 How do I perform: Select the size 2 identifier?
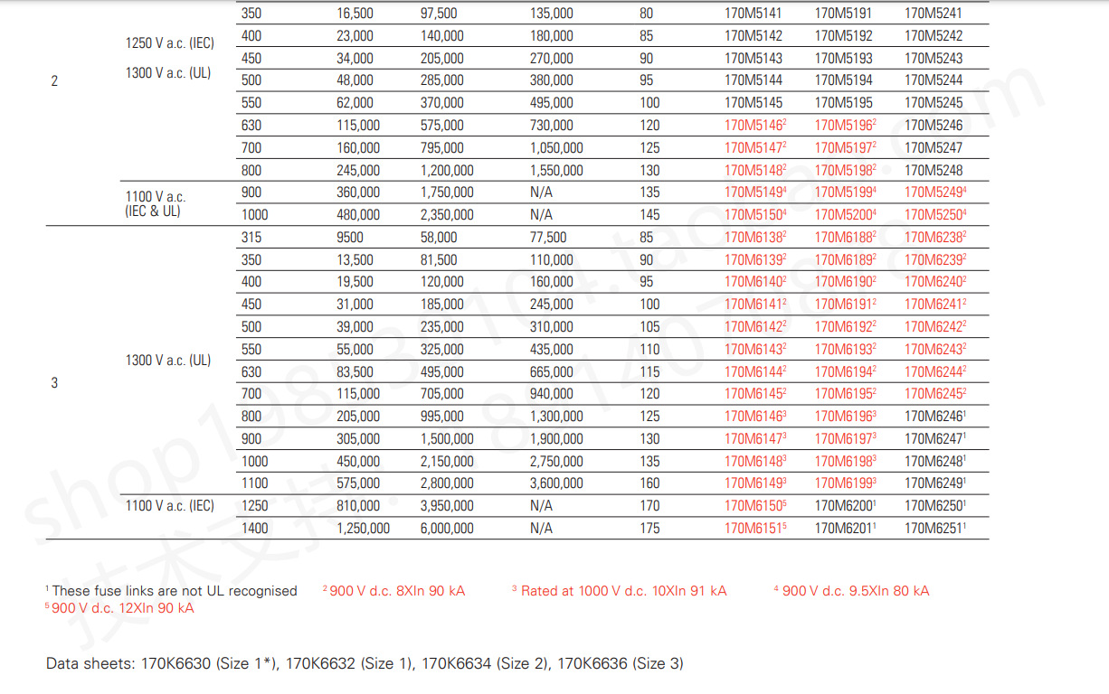[x=53, y=80]
